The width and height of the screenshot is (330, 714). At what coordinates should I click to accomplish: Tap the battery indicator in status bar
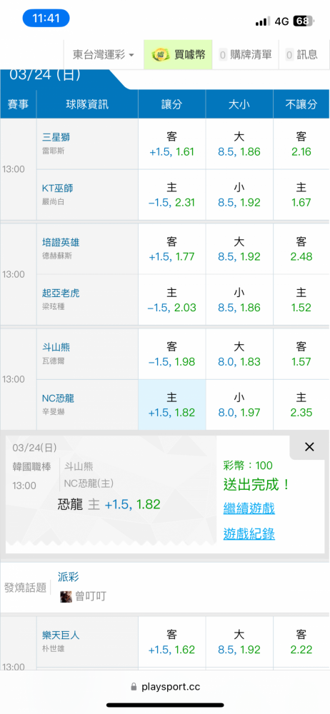(x=303, y=21)
